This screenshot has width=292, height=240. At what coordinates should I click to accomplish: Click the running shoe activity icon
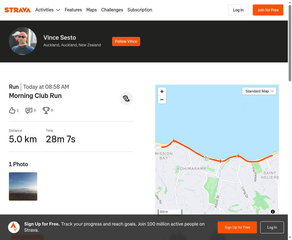pos(126,98)
